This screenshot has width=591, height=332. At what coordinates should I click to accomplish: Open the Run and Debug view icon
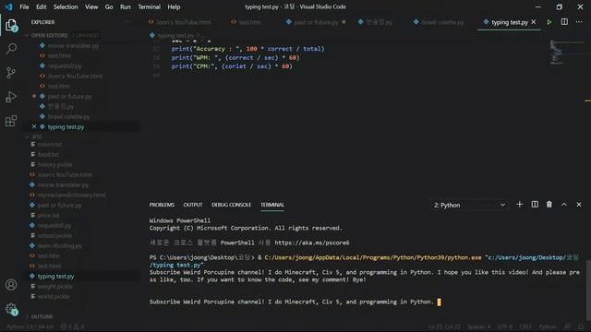11,97
